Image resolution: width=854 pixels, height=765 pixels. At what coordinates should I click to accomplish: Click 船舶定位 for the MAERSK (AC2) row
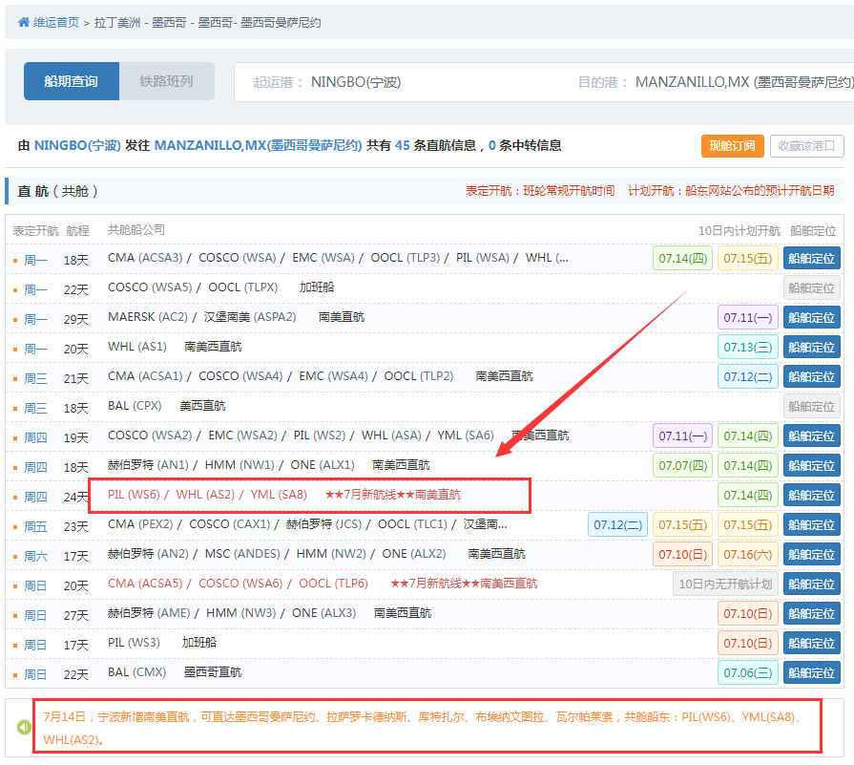point(811,317)
